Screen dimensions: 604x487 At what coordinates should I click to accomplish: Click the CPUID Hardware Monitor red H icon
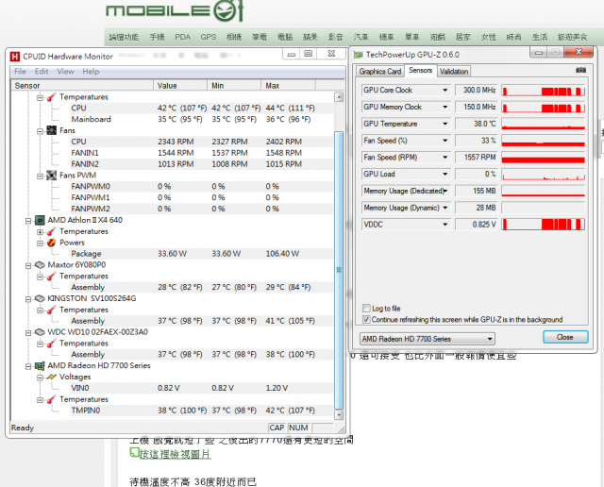click(15, 57)
